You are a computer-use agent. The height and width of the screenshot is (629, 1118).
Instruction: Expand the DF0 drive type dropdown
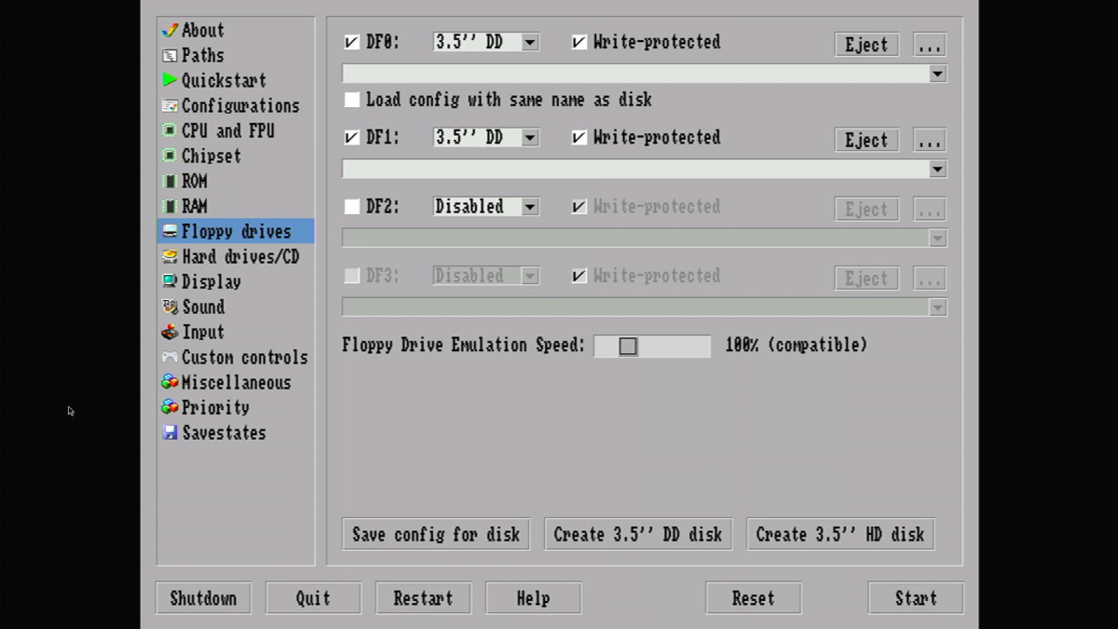tap(529, 42)
